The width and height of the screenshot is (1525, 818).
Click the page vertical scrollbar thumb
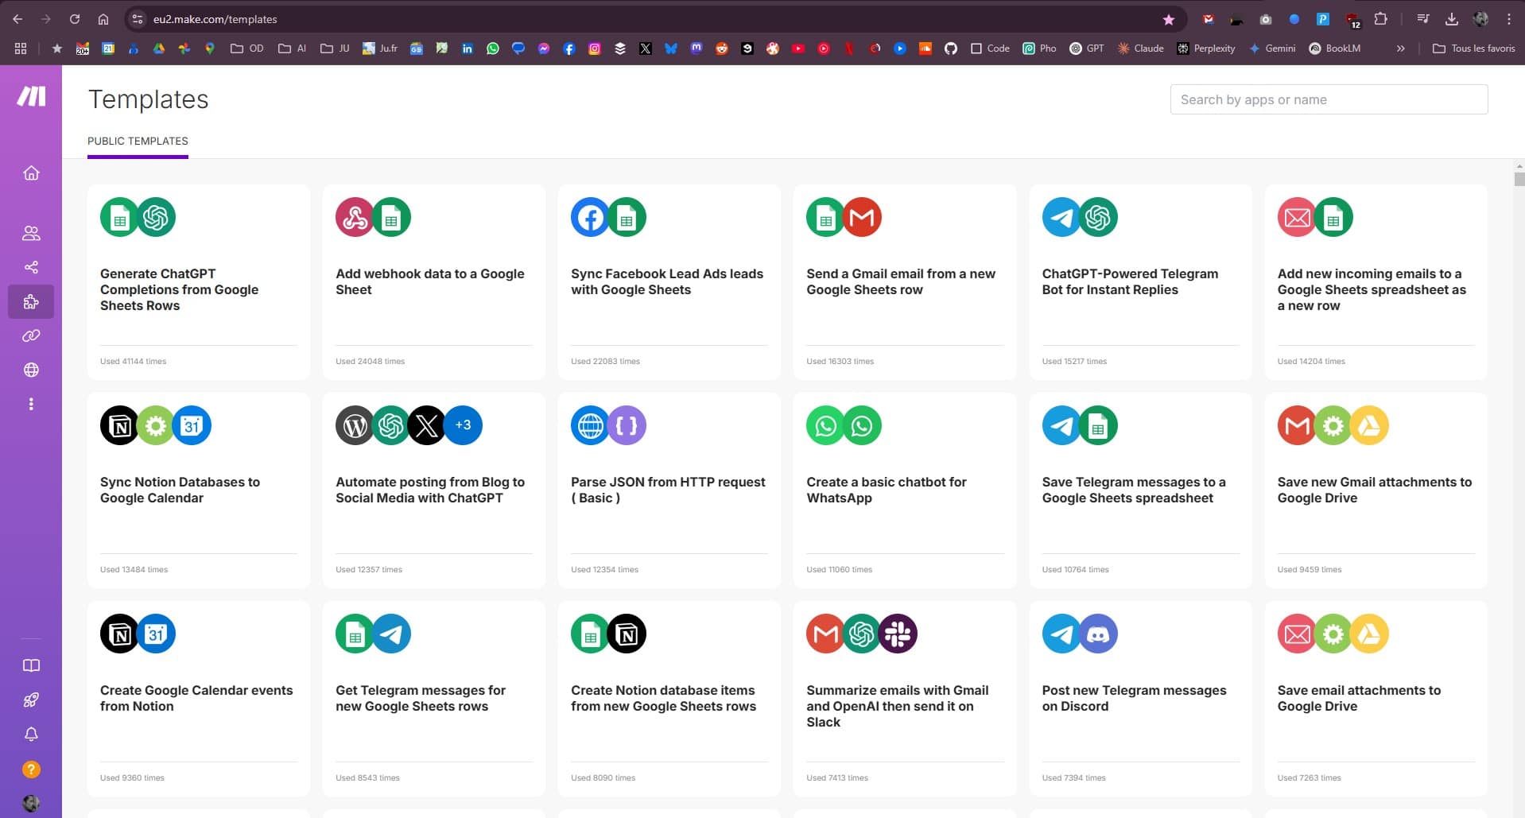pos(1519,179)
